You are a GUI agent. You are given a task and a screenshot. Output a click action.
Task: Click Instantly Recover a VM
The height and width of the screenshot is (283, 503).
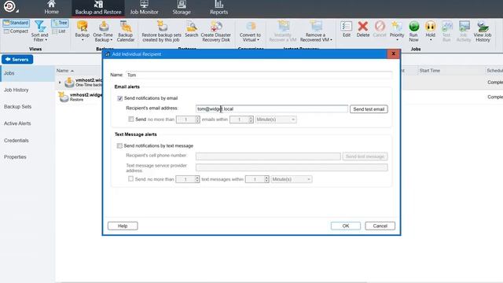(x=283, y=31)
